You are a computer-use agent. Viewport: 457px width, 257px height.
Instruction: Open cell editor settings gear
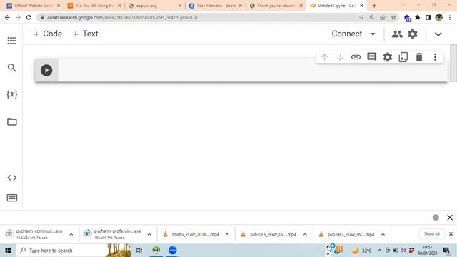[387, 57]
